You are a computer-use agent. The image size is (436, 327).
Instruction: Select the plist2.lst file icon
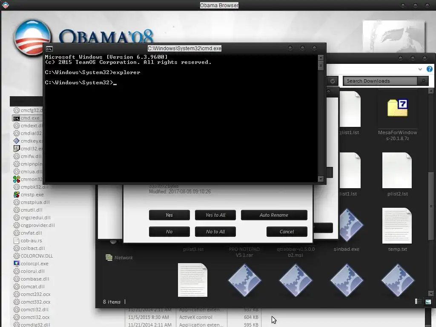tap(397, 170)
